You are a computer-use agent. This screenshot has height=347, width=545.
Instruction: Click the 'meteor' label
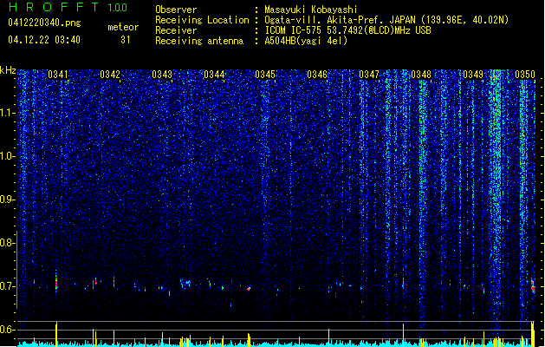click(x=123, y=27)
